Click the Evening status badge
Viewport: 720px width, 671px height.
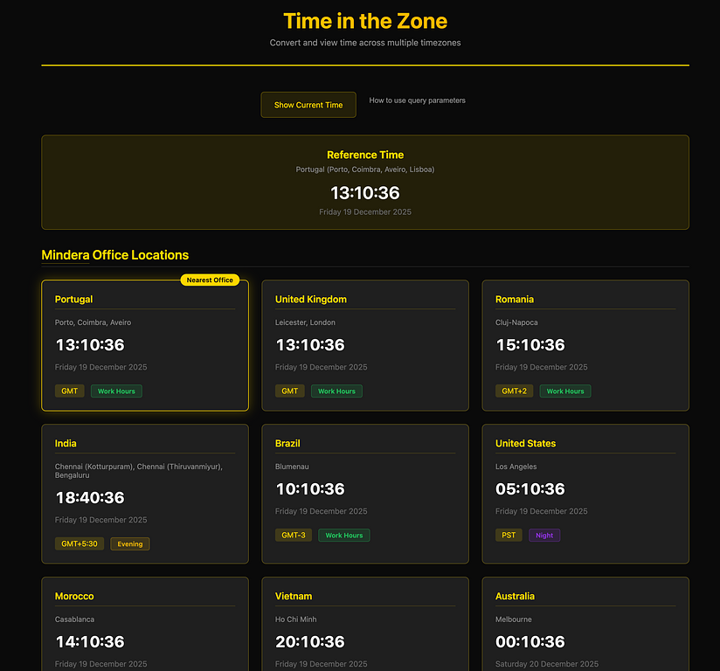(x=130, y=544)
